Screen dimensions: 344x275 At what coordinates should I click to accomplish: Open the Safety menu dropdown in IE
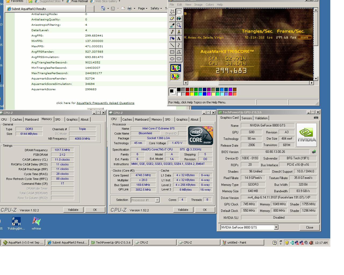click(156, 8)
